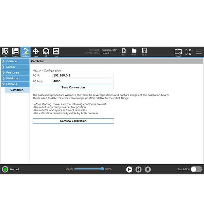
Task: Click the Cambrian panel header
Action: tap(117, 61)
